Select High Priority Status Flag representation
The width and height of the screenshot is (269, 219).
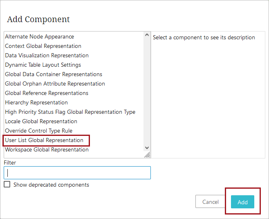click(x=70, y=112)
